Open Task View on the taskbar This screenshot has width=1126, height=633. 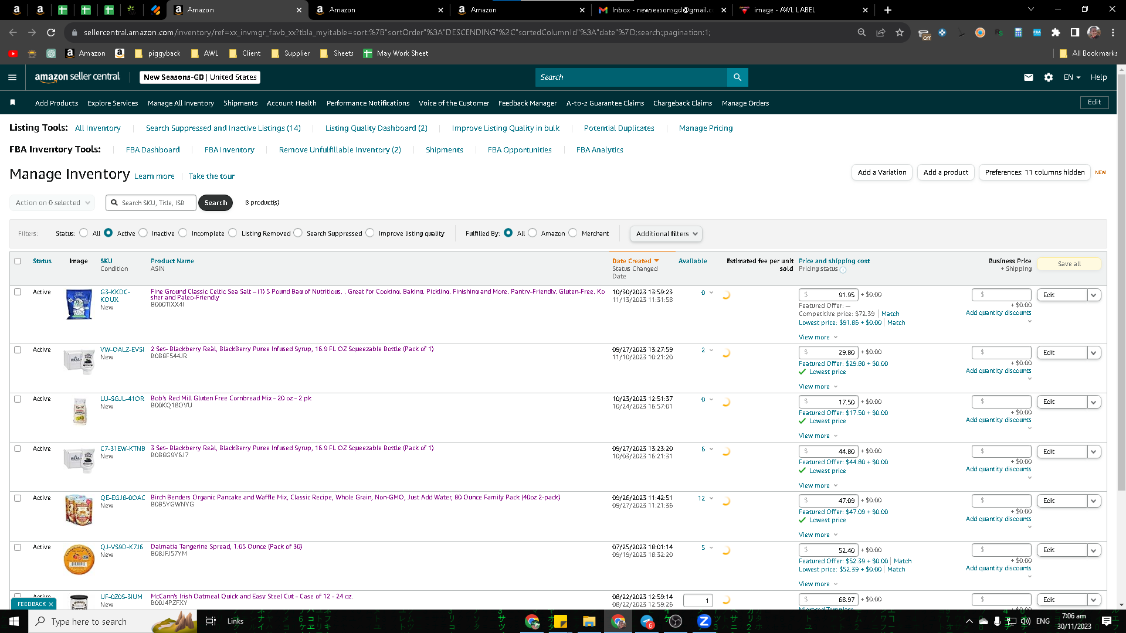pos(211,621)
